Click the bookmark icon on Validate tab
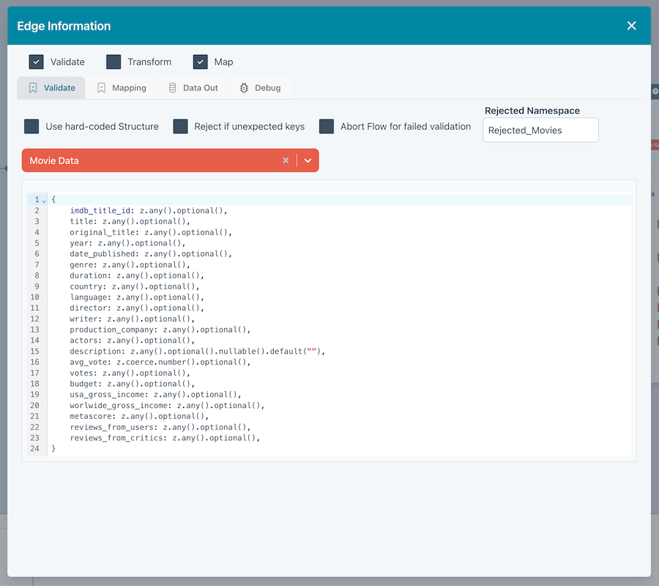Image resolution: width=659 pixels, height=586 pixels. point(33,88)
